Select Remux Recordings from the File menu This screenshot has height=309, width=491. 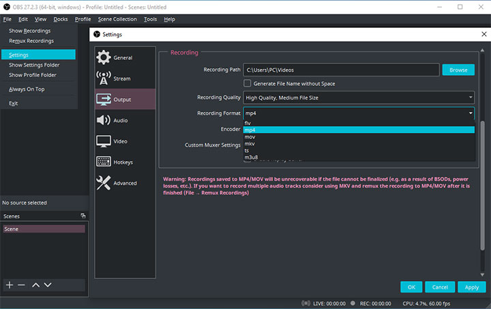point(31,41)
